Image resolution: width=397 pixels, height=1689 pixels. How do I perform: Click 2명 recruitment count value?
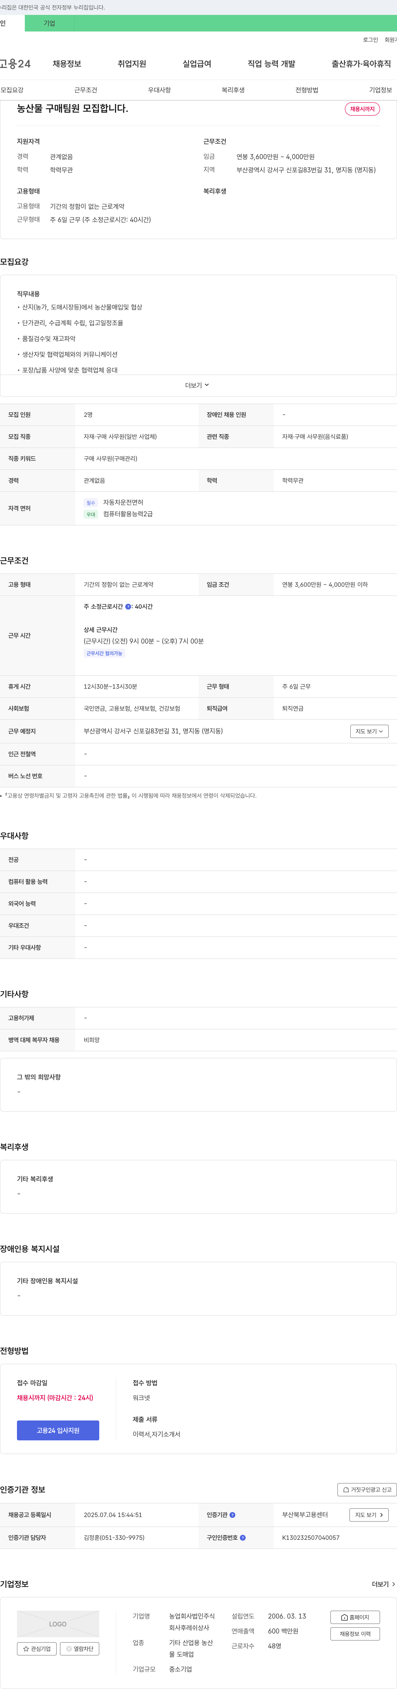[88, 415]
